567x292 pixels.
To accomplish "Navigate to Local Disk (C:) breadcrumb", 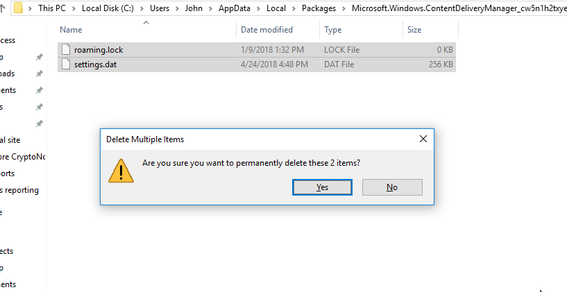I will (108, 8).
